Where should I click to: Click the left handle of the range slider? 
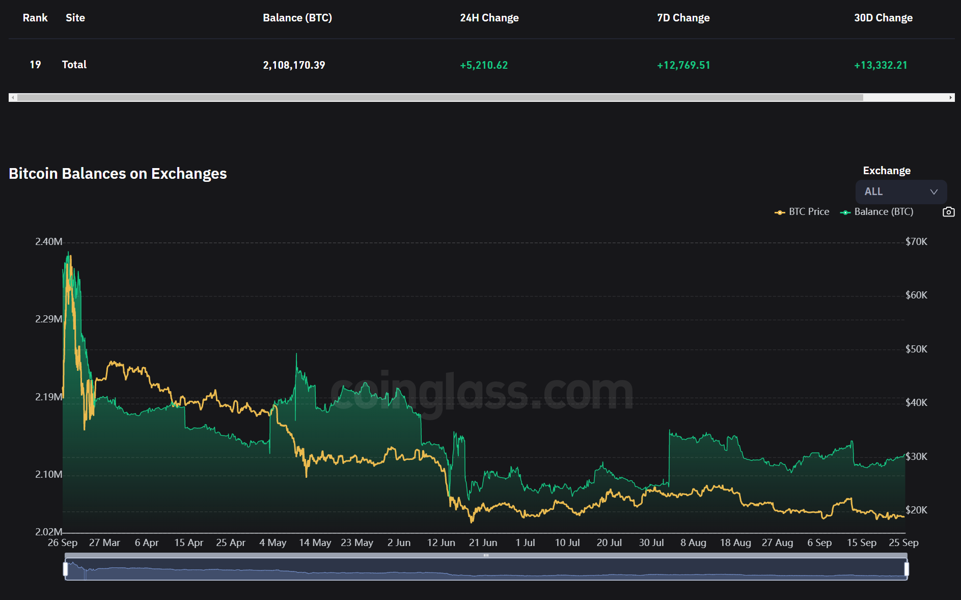click(66, 570)
